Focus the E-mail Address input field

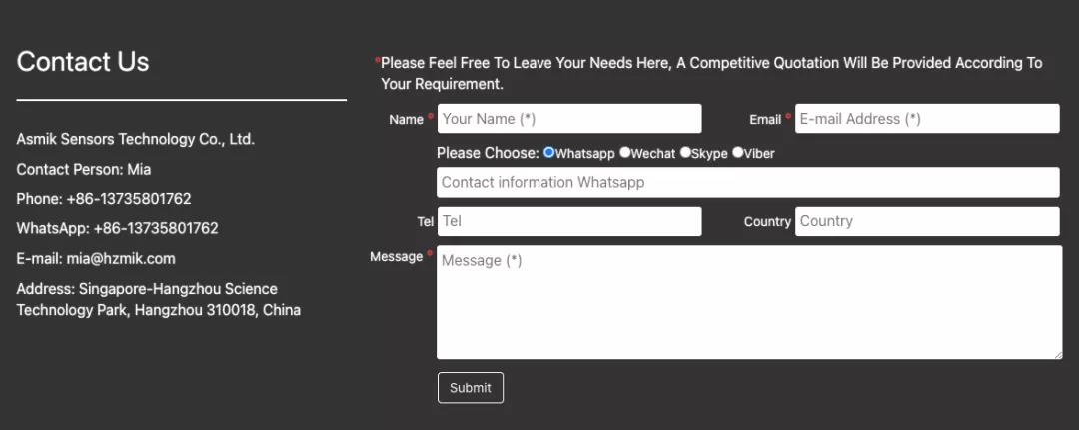point(926,119)
